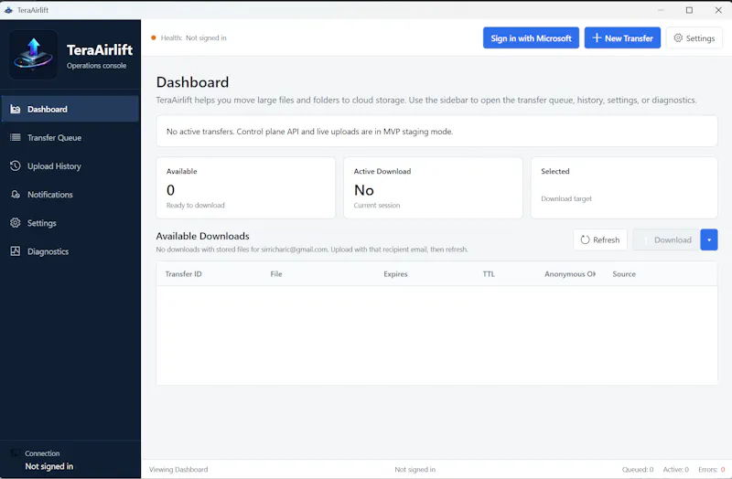
Task: Sign in with Microsoft
Action: point(531,37)
